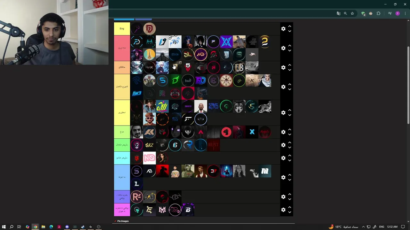The height and width of the screenshot is (230, 410).
Task: Move the row with gold 2 logo down
Action: tap(290, 50)
